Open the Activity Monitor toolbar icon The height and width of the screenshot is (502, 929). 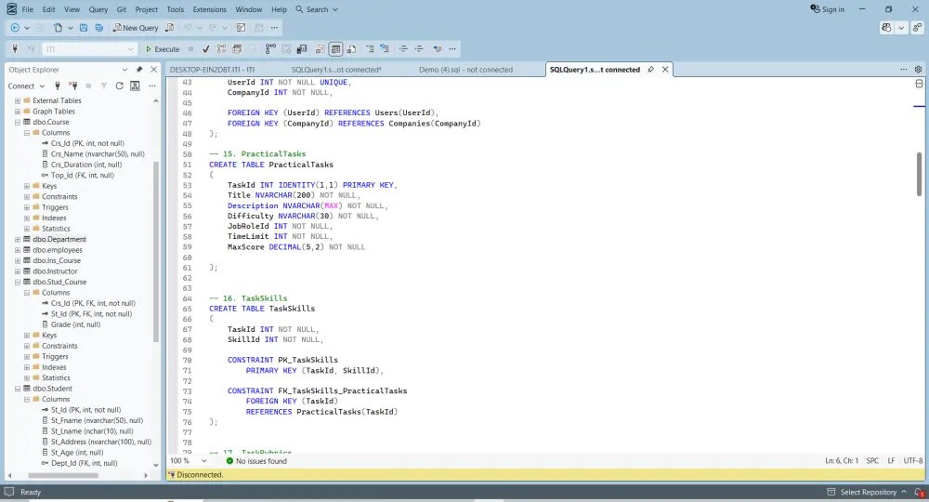coord(241,27)
